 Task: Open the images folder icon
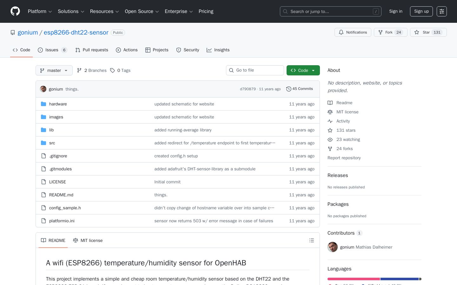[43, 117]
